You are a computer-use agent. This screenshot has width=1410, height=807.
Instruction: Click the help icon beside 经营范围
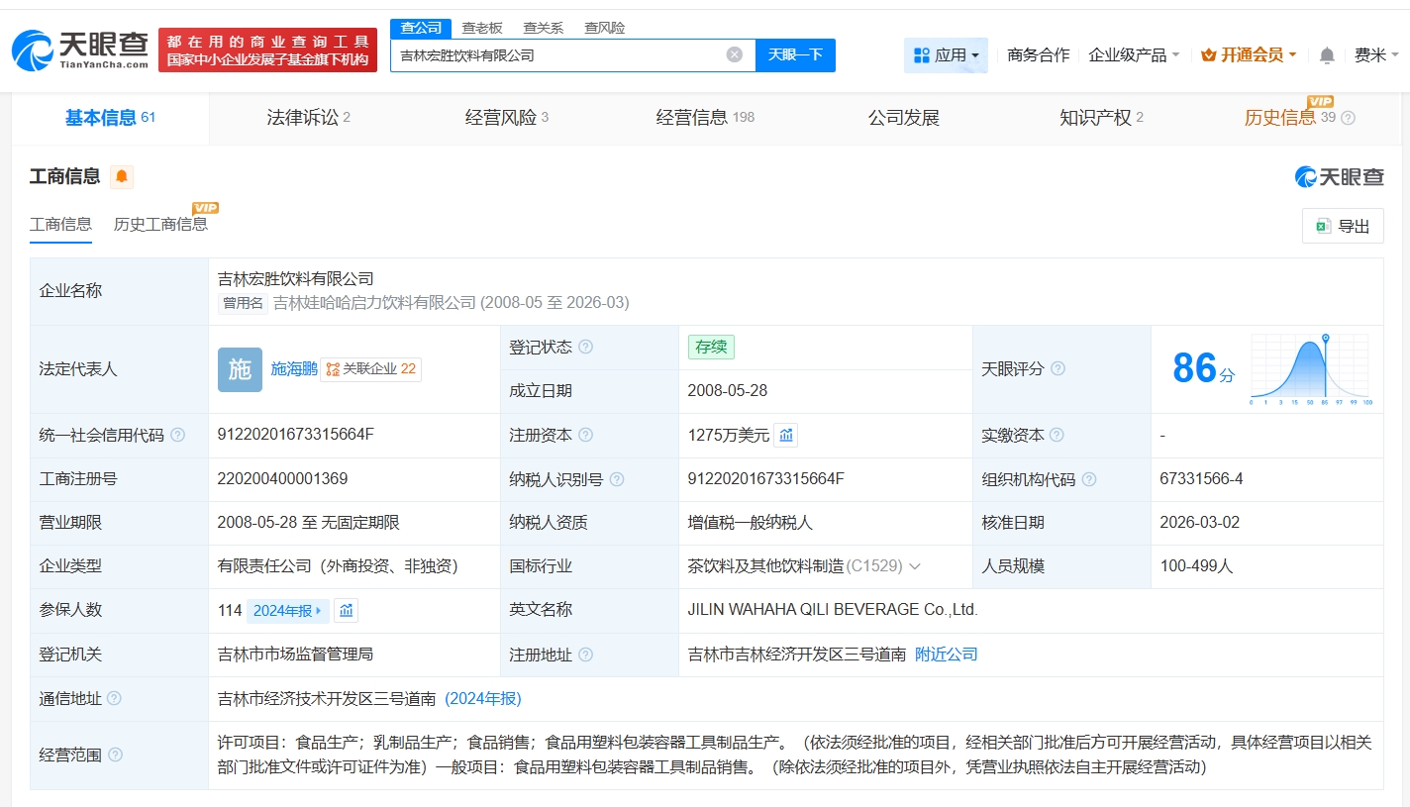115,755
